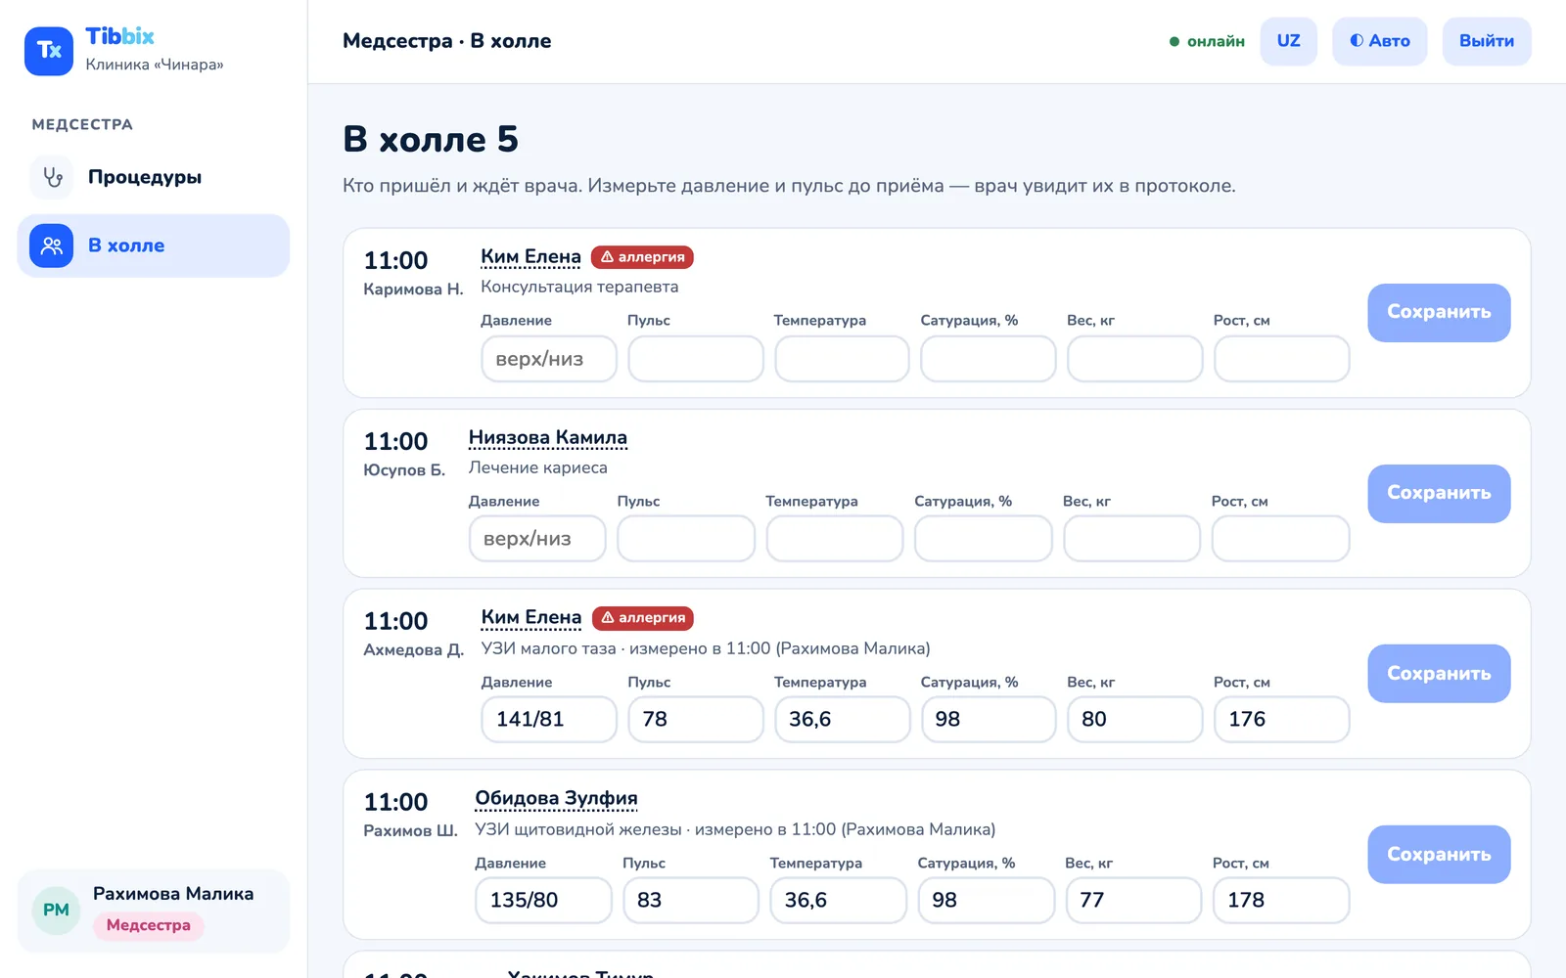
Task: Click the people icon beside В холле
Action: (52, 245)
